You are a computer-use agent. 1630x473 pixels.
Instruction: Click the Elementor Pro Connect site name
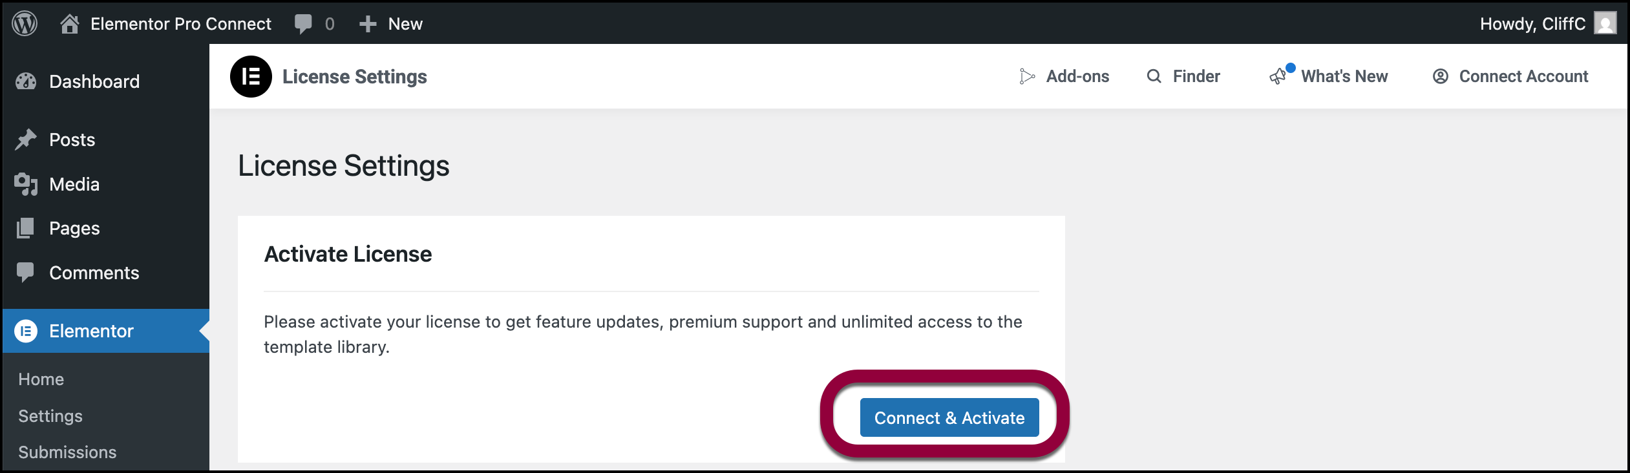181,24
